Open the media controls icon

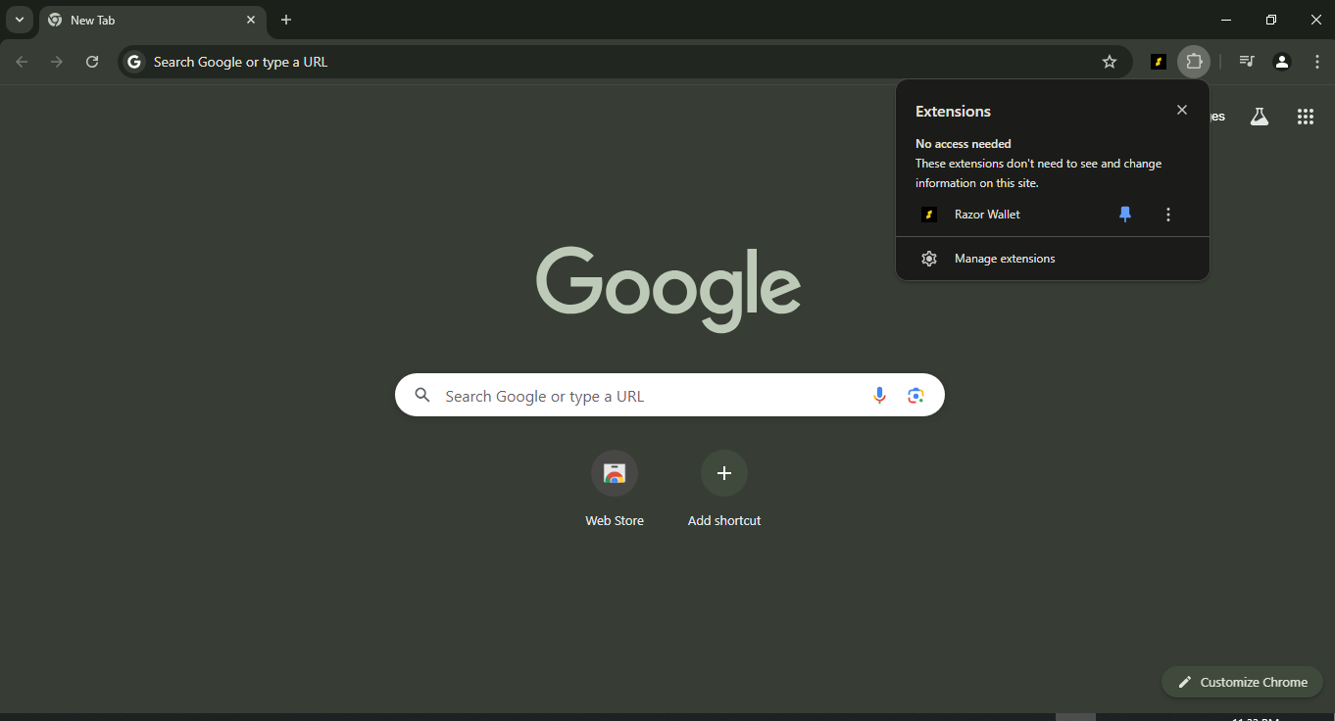coord(1246,62)
